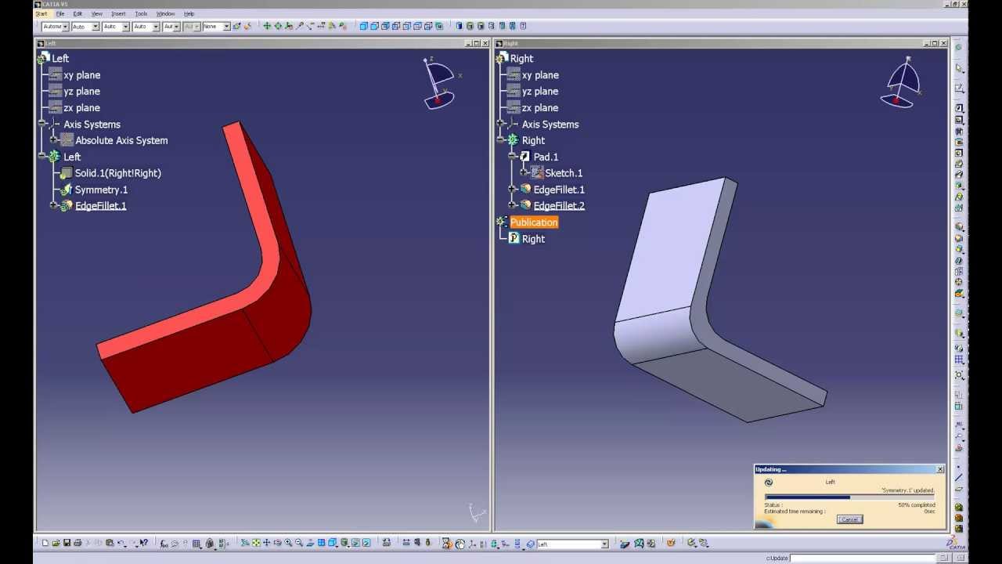Click the point tool icon in right toolbar

tap(958, 467)
